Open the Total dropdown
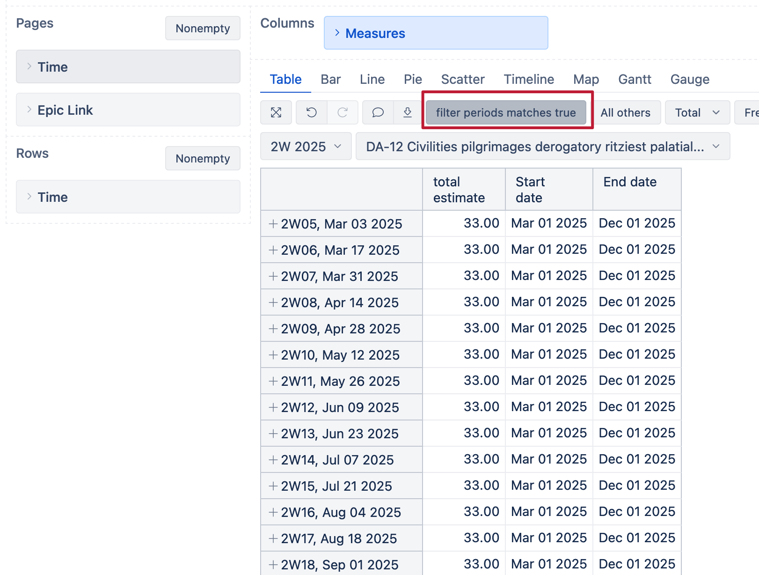The width and height of the screenshot is (759, 575). coord(697,112)
